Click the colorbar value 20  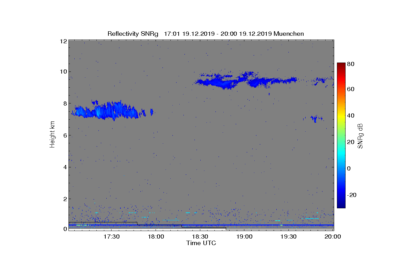coord(351,142)
